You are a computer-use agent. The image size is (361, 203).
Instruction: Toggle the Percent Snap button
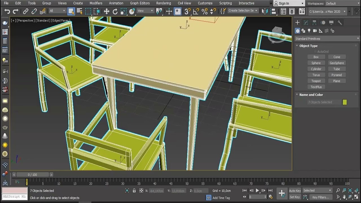pos(204,11)
